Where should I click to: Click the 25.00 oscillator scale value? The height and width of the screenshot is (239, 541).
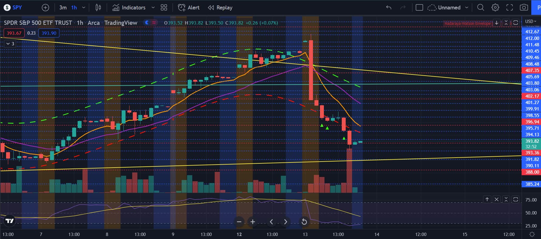531,226
